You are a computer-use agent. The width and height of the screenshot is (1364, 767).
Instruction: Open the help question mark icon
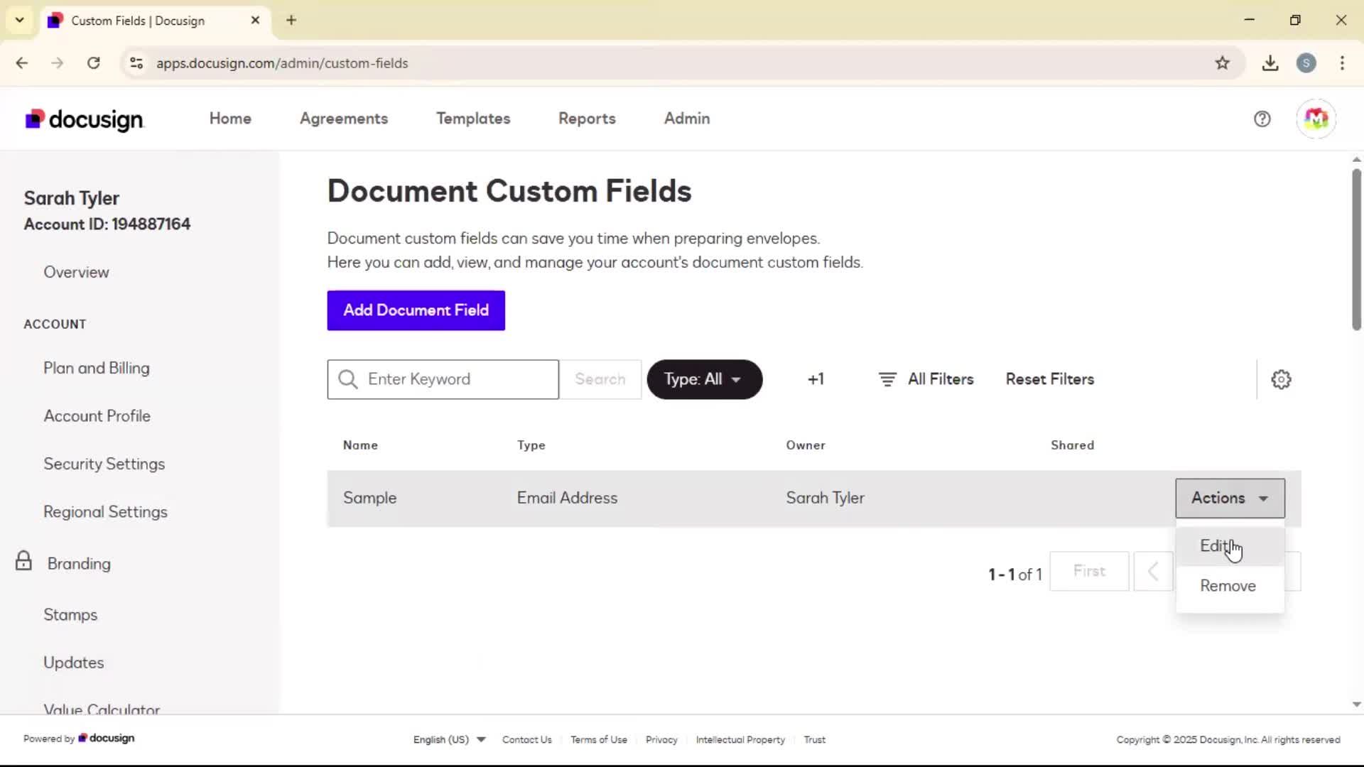click(x=1262, y=119)
